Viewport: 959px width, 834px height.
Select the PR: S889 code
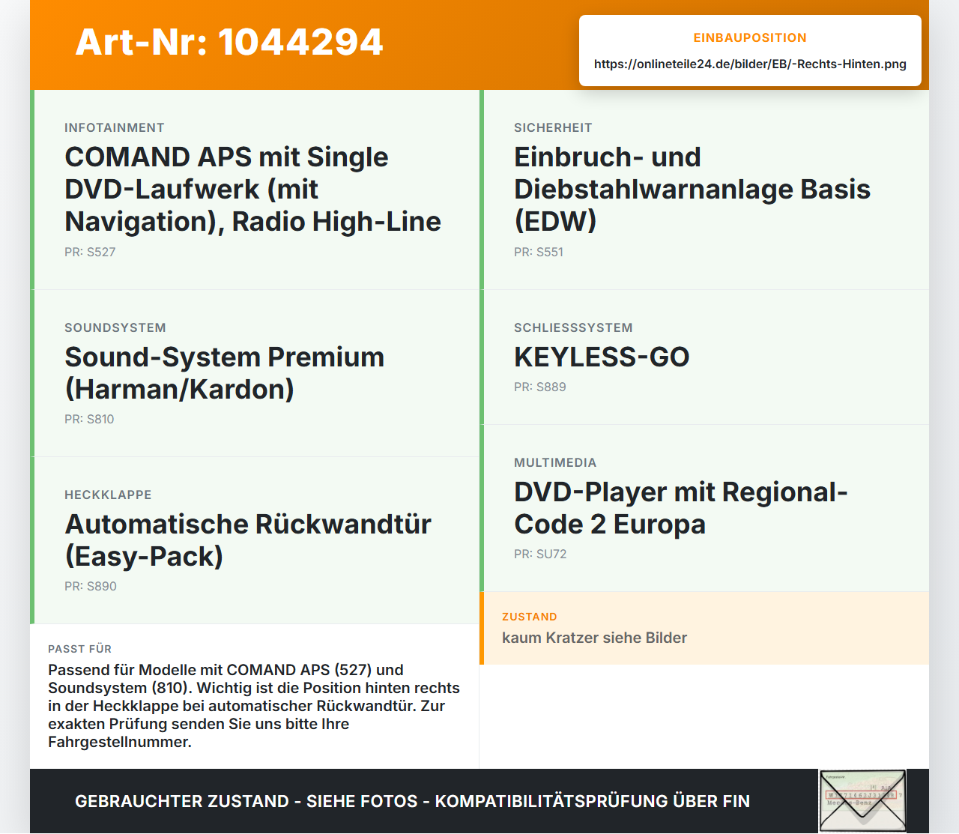coord(540,387)
